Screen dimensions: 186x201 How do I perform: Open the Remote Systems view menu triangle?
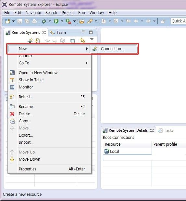[x=92, y=39]
